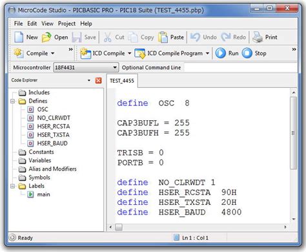Screen dimensions: 306x252
Task: Click the Print button label
Action: tap(271, 37)
